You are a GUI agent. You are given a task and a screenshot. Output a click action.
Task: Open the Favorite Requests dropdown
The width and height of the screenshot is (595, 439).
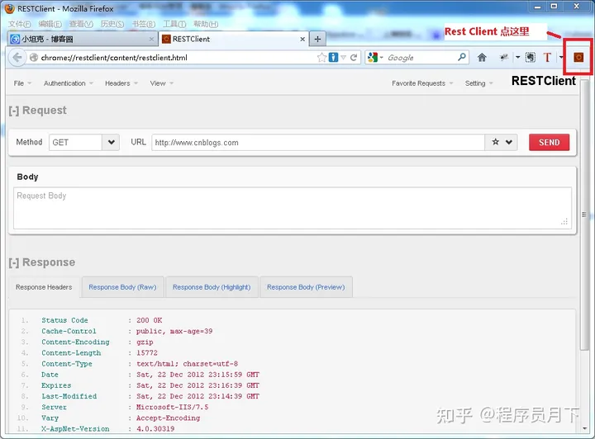422,83
